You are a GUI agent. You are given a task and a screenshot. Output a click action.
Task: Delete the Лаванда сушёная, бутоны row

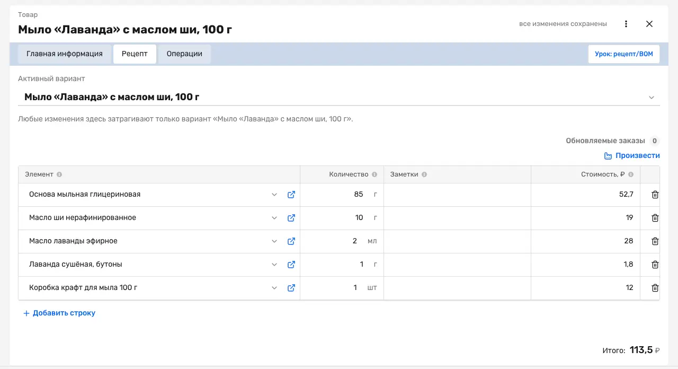tap(655, 265)
